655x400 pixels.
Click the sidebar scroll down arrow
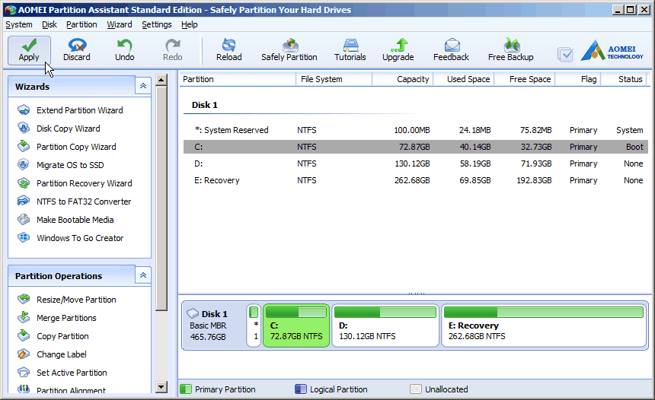tap(161, 386)
